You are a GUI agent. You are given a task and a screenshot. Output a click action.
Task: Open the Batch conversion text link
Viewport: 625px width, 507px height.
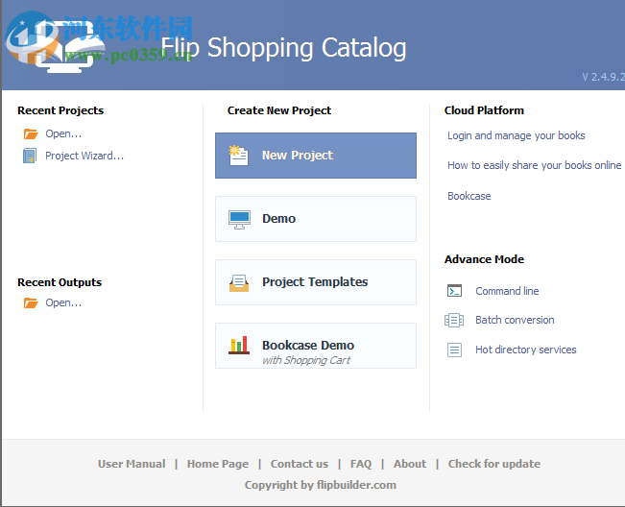pos(515,320)
